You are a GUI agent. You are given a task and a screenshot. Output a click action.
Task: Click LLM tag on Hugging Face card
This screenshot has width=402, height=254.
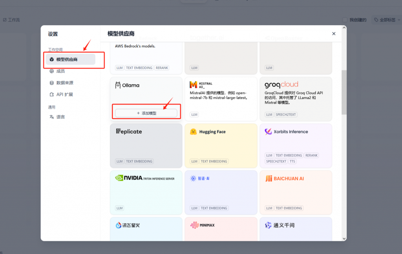click(x=194, y=161)
